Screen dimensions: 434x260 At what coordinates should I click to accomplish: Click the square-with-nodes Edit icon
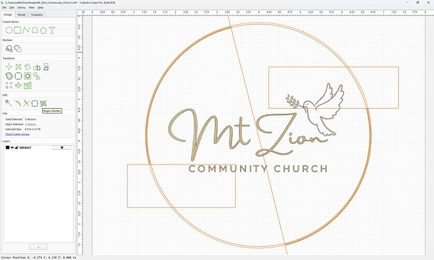point(35,104)
